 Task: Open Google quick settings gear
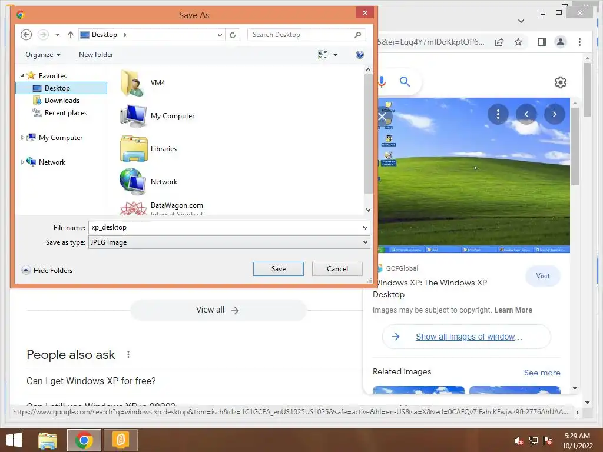click(x=561, y=82)
